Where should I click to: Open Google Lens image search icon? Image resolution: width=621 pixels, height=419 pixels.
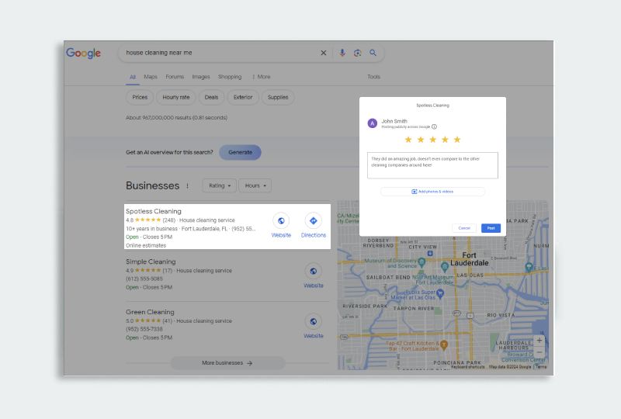tap(358, 53)
